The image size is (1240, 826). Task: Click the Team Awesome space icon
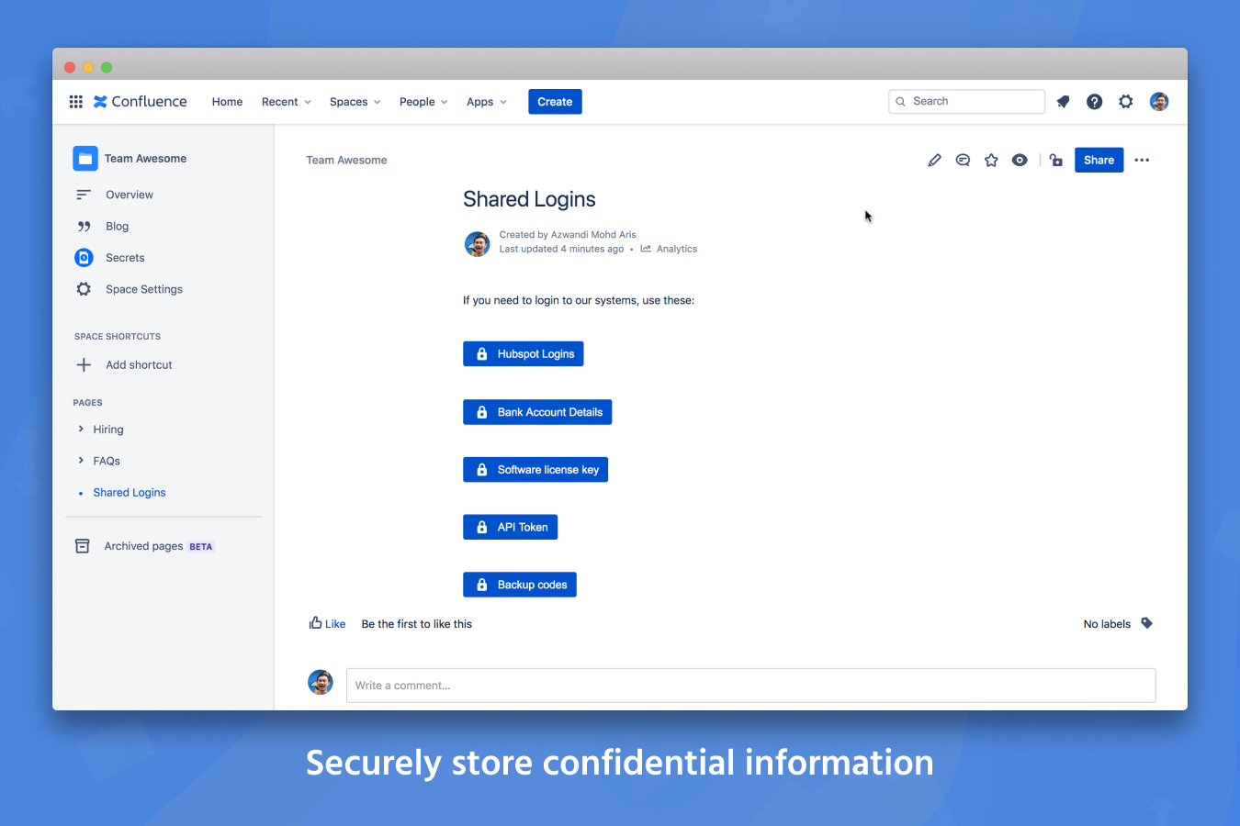tap(85, 159)
